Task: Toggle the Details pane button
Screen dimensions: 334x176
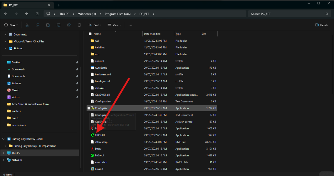Action: click(x=322, y=25)
